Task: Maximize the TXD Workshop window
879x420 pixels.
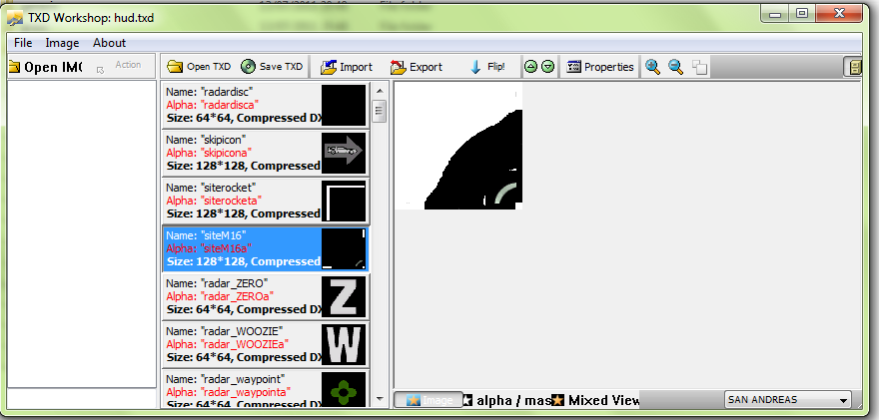Action: (x=803, y=14)
